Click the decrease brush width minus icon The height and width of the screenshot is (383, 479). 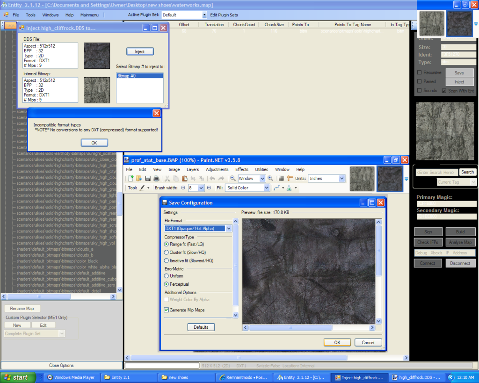click(x=183, y=188)
